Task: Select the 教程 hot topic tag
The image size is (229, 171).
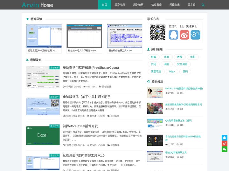Action: pos(180,57)
